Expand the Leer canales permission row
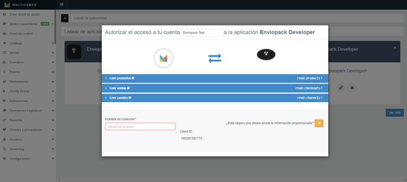Screen dimensions: 407x182 215,98
